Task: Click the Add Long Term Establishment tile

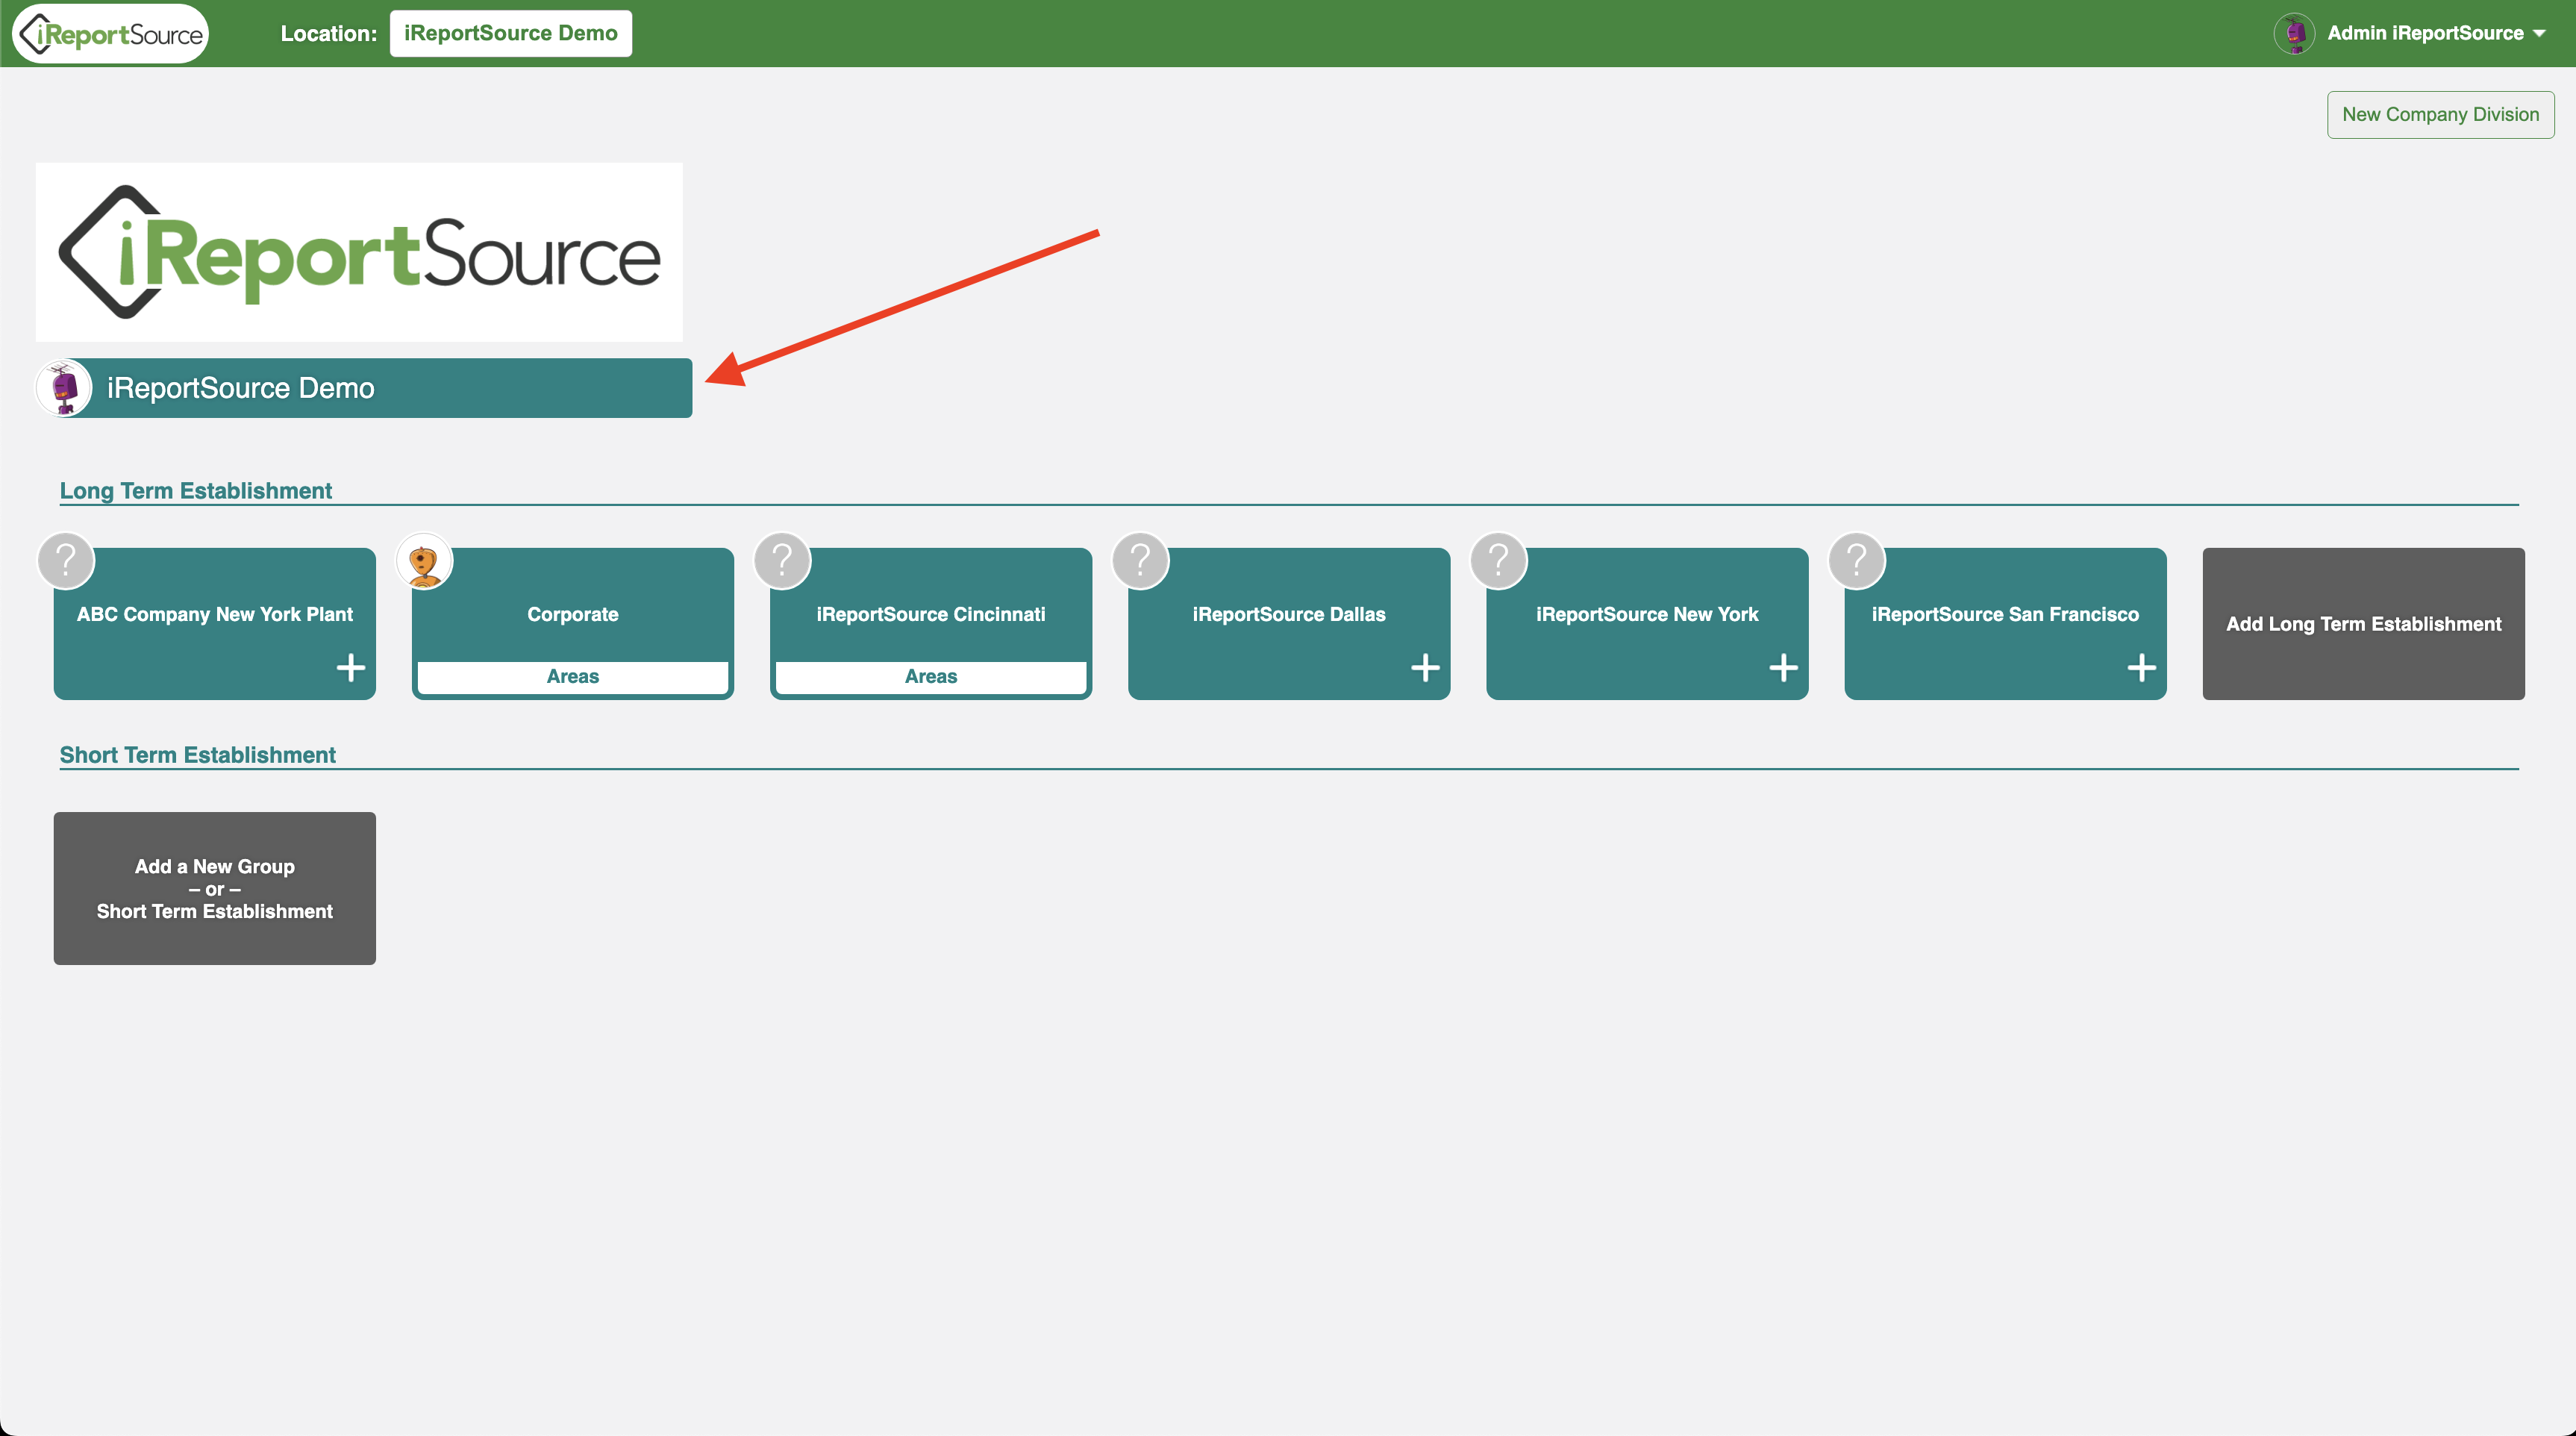Action: tap(2363, 624)
